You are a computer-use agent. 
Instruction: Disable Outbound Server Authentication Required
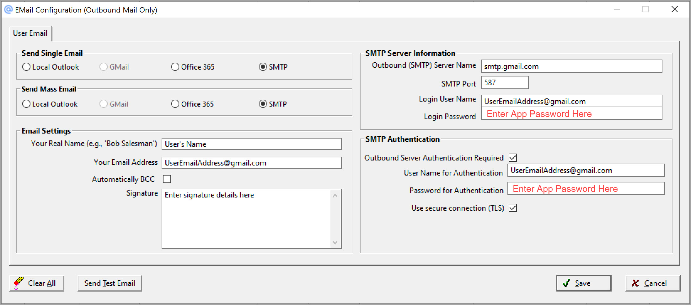click(x=513, y=158)
